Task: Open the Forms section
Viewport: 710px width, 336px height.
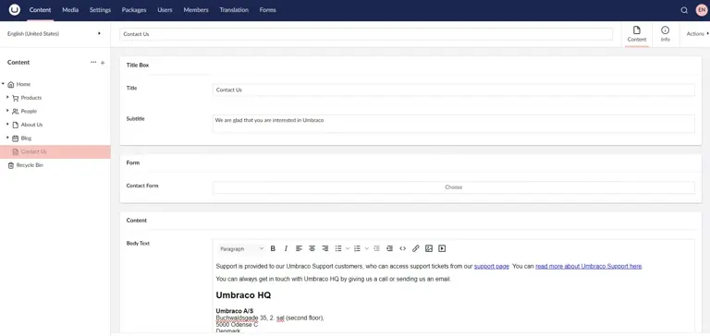Action: point(267,10)
